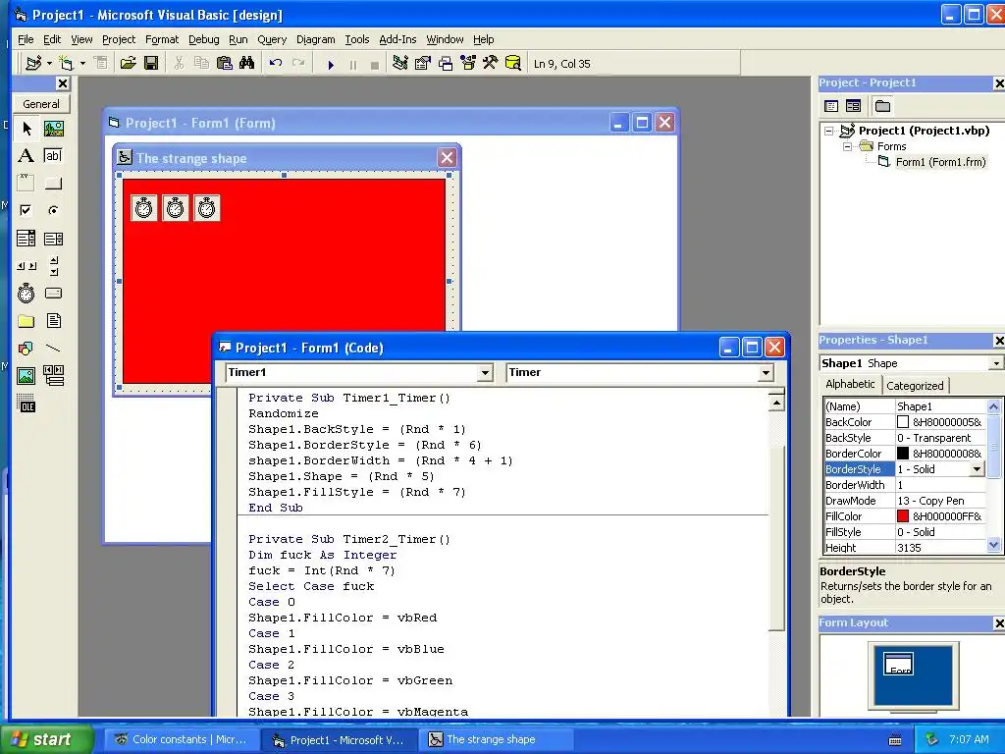Screen dimensions: 1005x754
Task: Open the Debug menu
Action: pos(204,39)
